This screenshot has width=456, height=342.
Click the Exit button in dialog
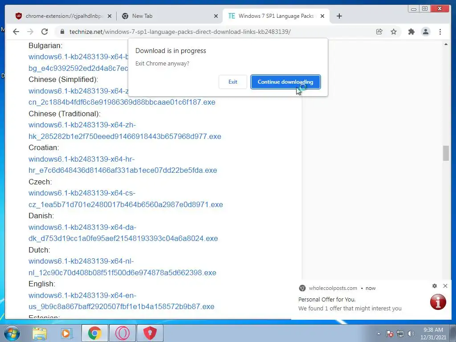coord(232,82)
